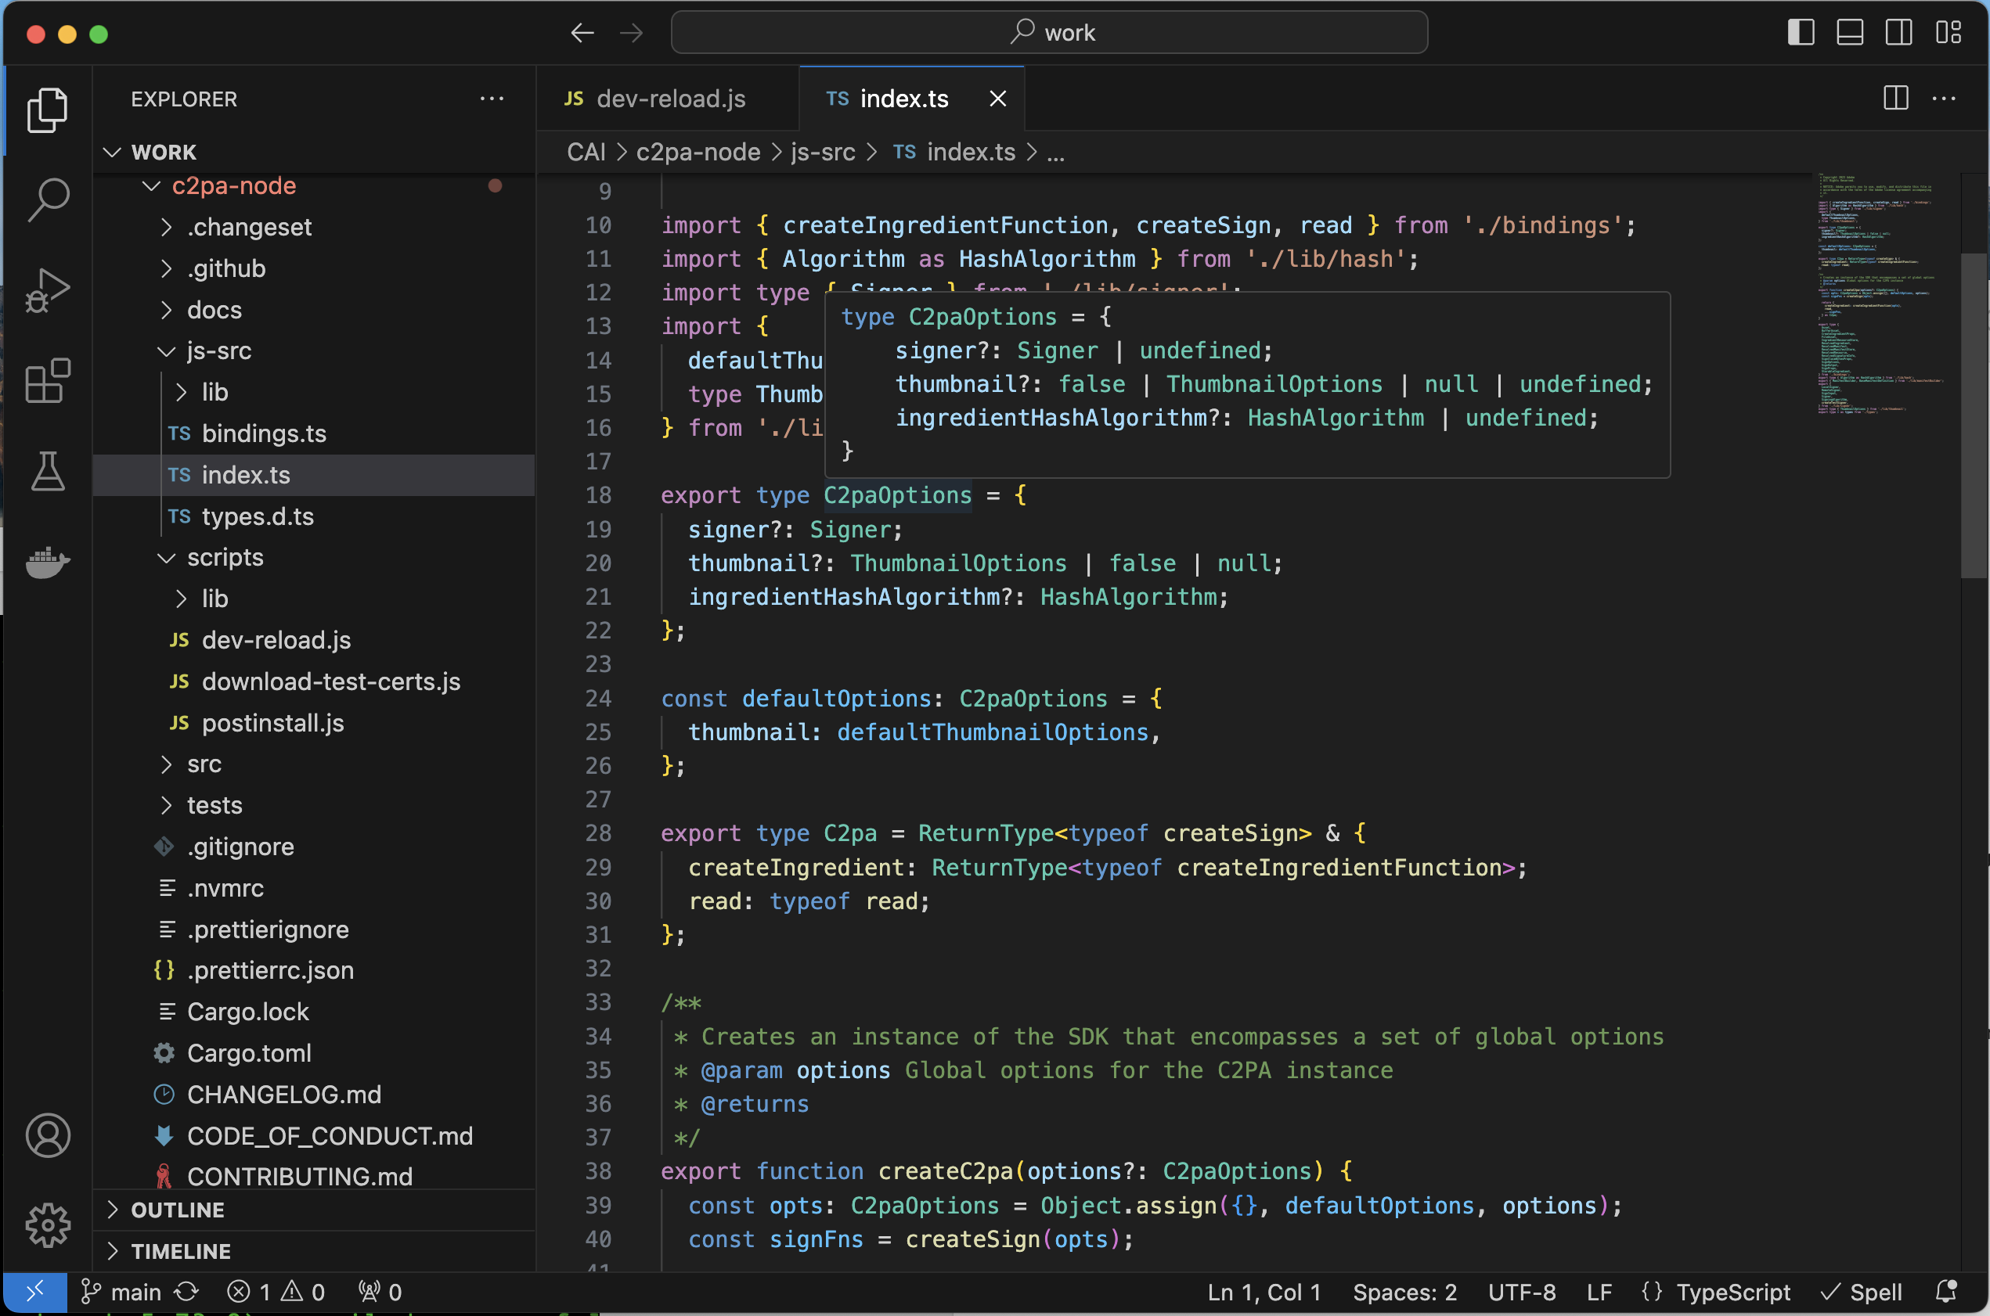Expand the TIMELINE section
Image resolution: width=1990 pixels, height=1316 pixels.
point(314,1250)
